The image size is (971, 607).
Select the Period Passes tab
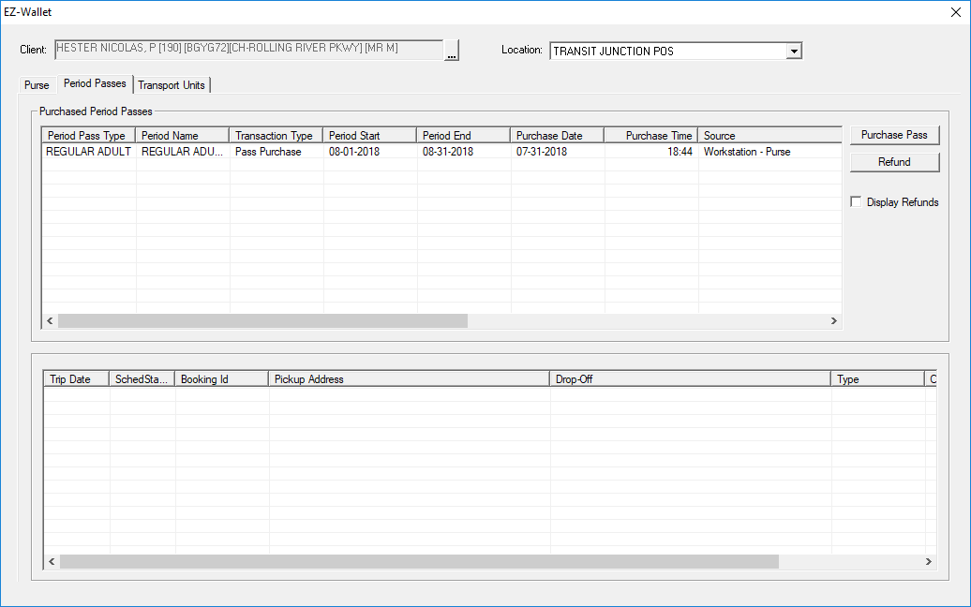94,83
